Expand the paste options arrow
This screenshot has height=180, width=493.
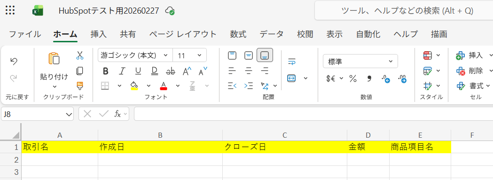[x=55, y=86]
